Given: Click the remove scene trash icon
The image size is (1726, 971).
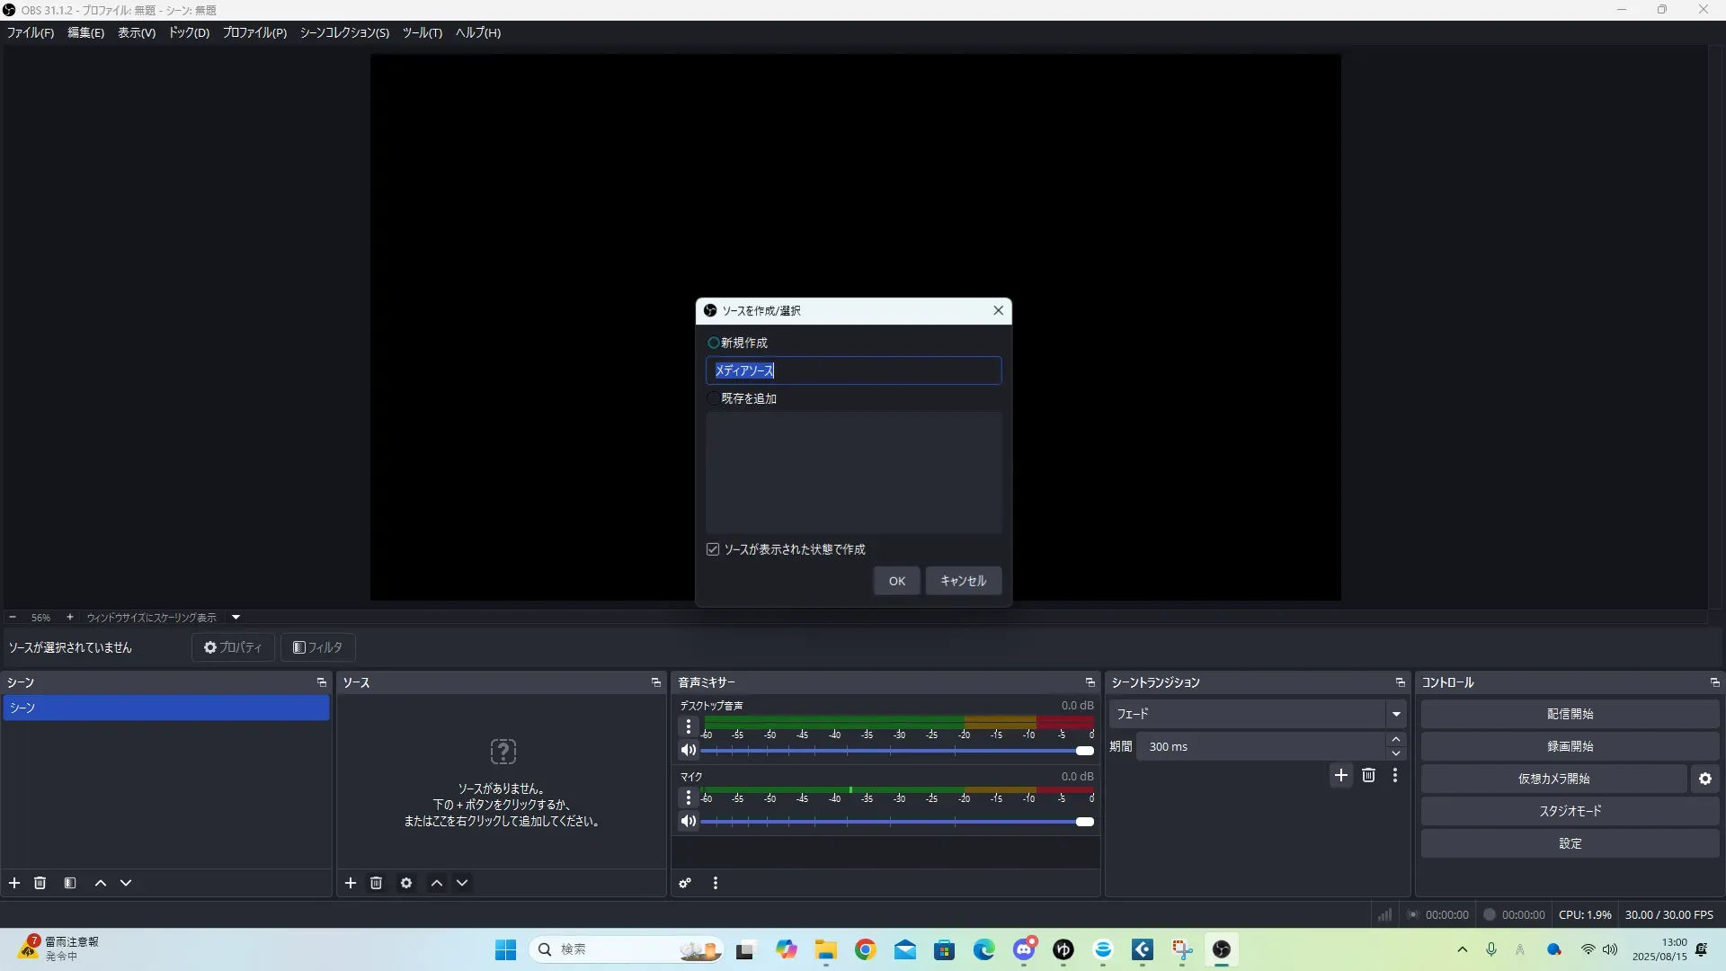Looking at the screenshot, I should (x=40, y=883).
